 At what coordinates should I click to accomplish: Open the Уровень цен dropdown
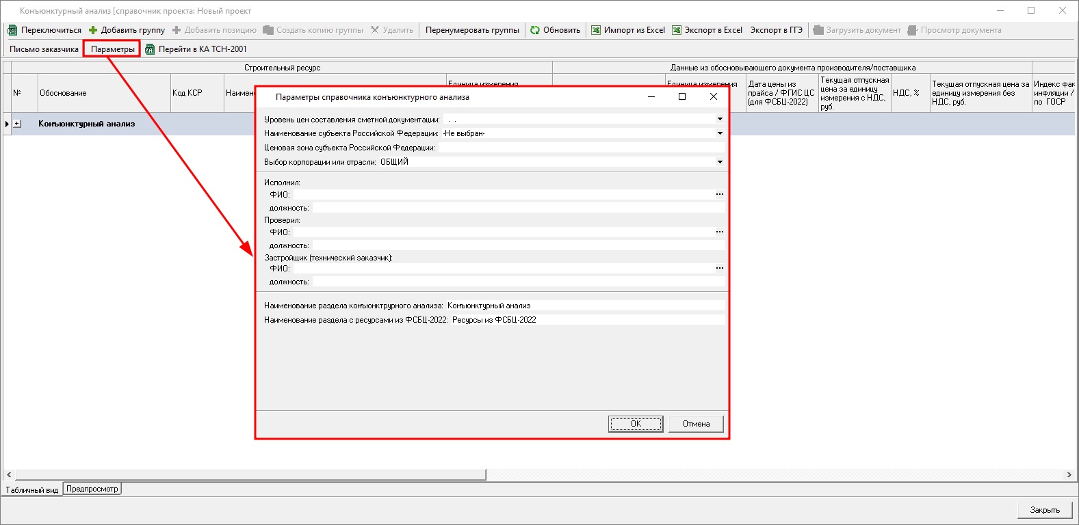(720, 120)
